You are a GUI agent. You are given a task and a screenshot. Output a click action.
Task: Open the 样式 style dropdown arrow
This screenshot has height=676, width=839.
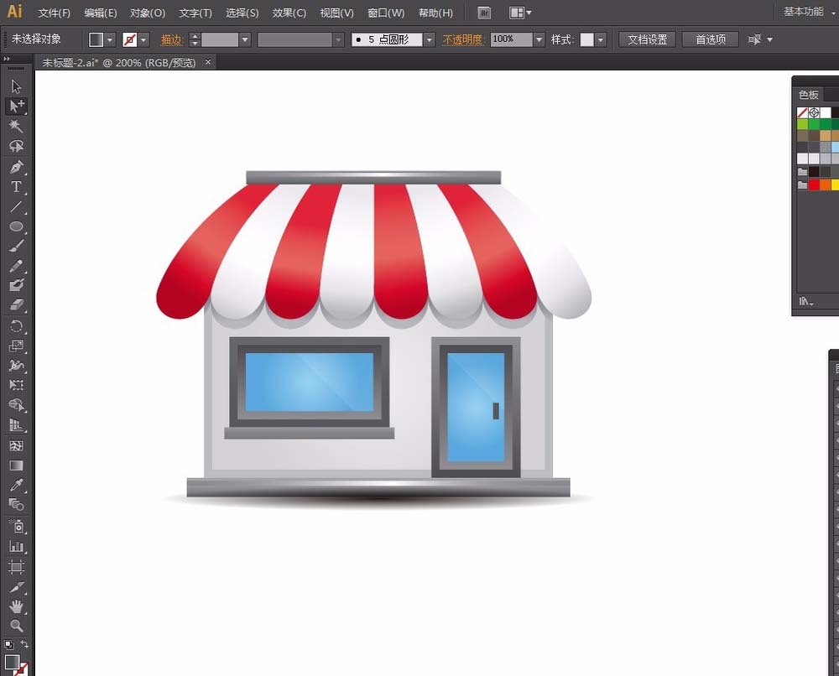[x=601, y=39]
